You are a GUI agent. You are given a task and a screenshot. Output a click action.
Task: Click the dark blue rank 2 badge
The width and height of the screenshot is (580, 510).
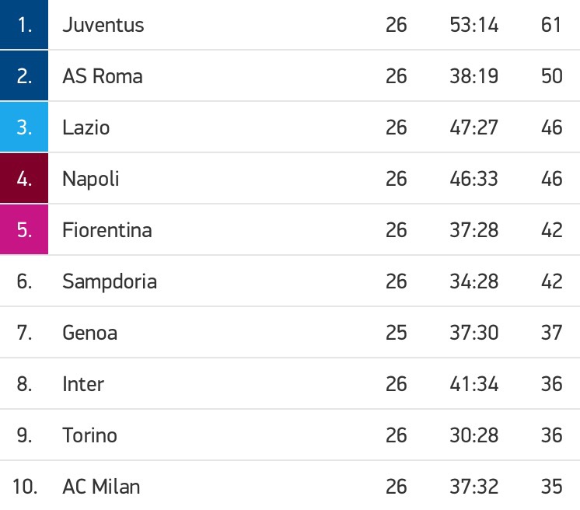click(24, 75)
